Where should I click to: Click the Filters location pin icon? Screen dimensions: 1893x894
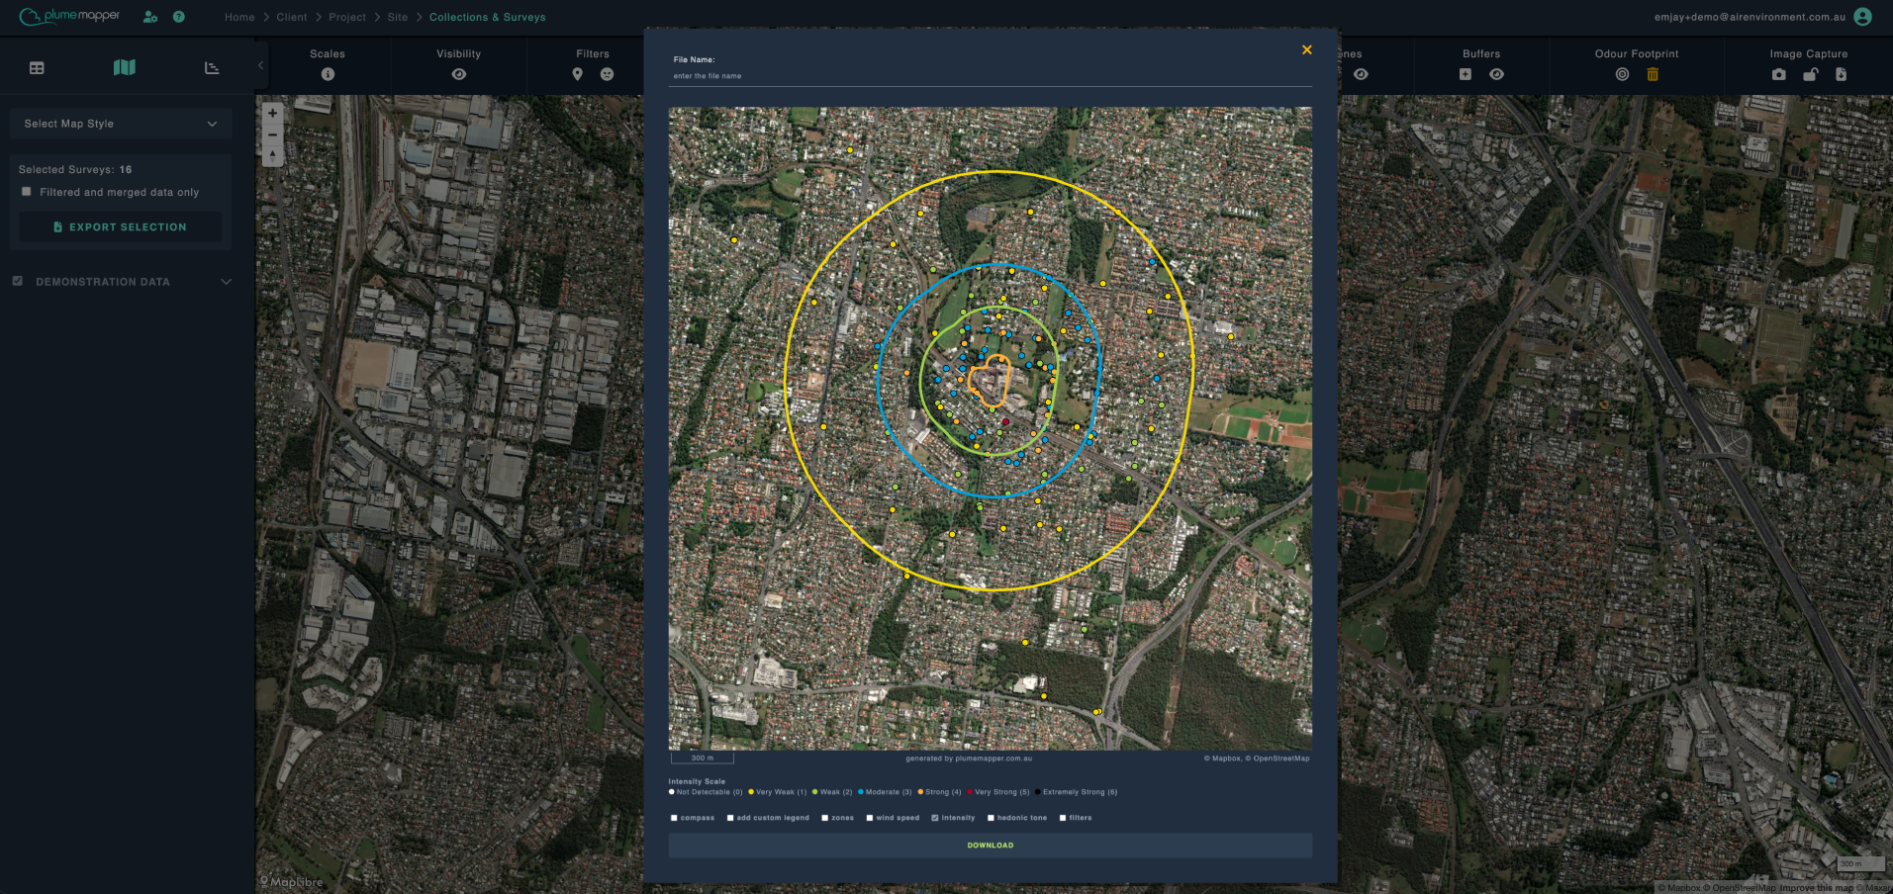point(578,74)
